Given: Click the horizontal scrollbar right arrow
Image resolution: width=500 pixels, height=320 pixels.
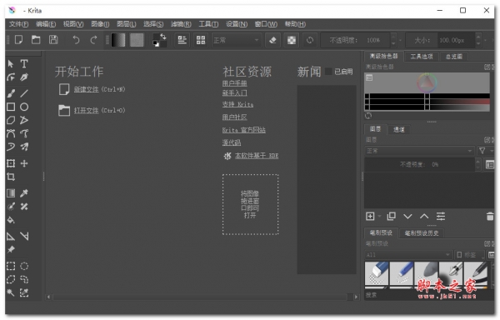Looking at the screenshot, I should (356, 297).
